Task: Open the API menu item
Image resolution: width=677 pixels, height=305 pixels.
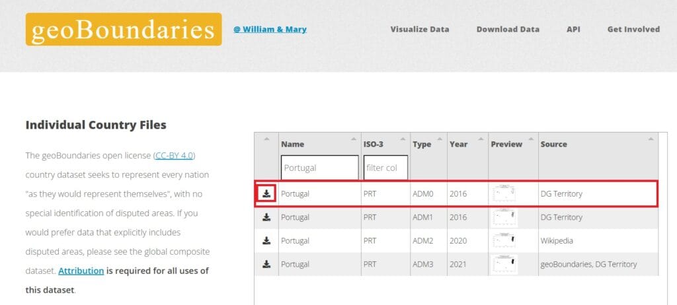Action: (573, 29)
